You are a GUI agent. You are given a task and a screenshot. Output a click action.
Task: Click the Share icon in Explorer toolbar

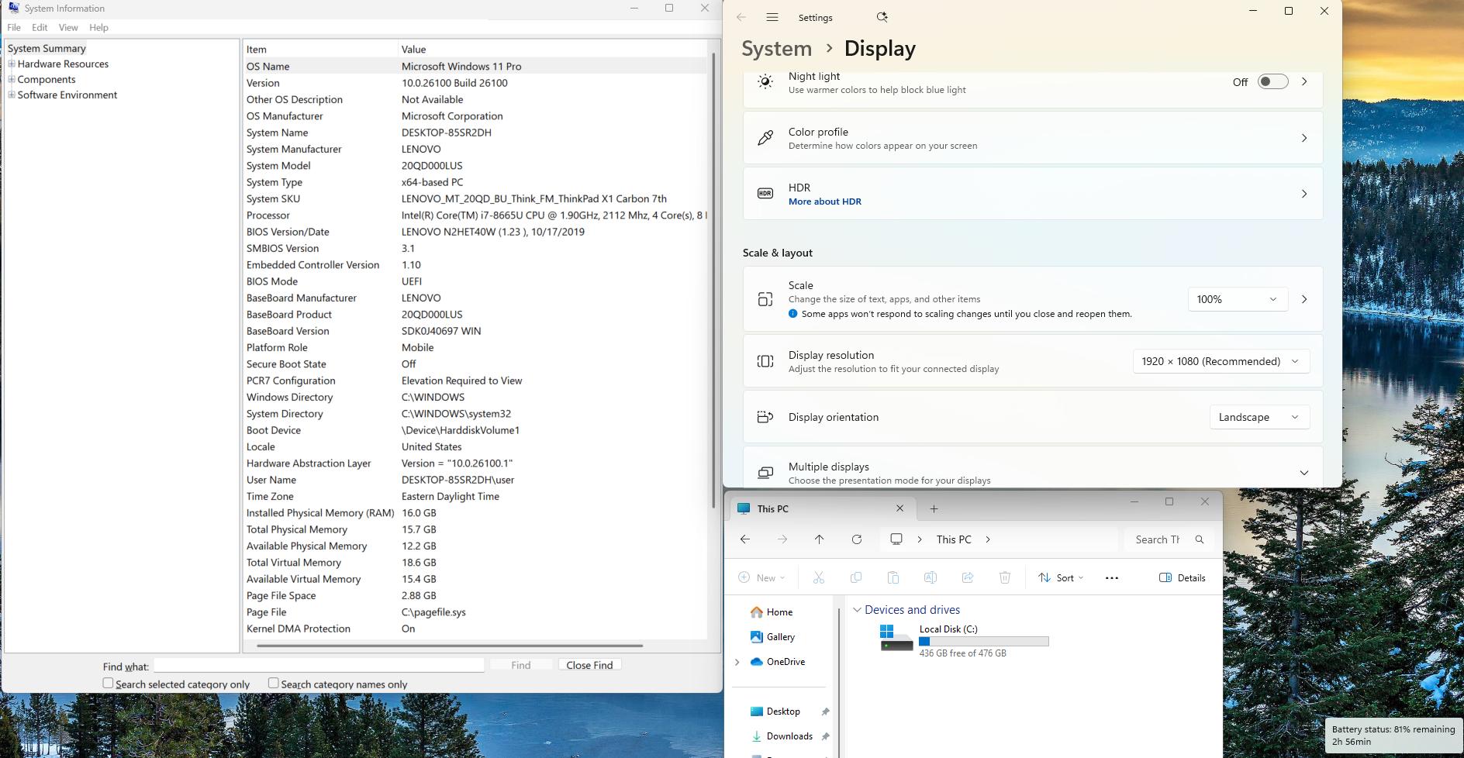pos(968,577)
